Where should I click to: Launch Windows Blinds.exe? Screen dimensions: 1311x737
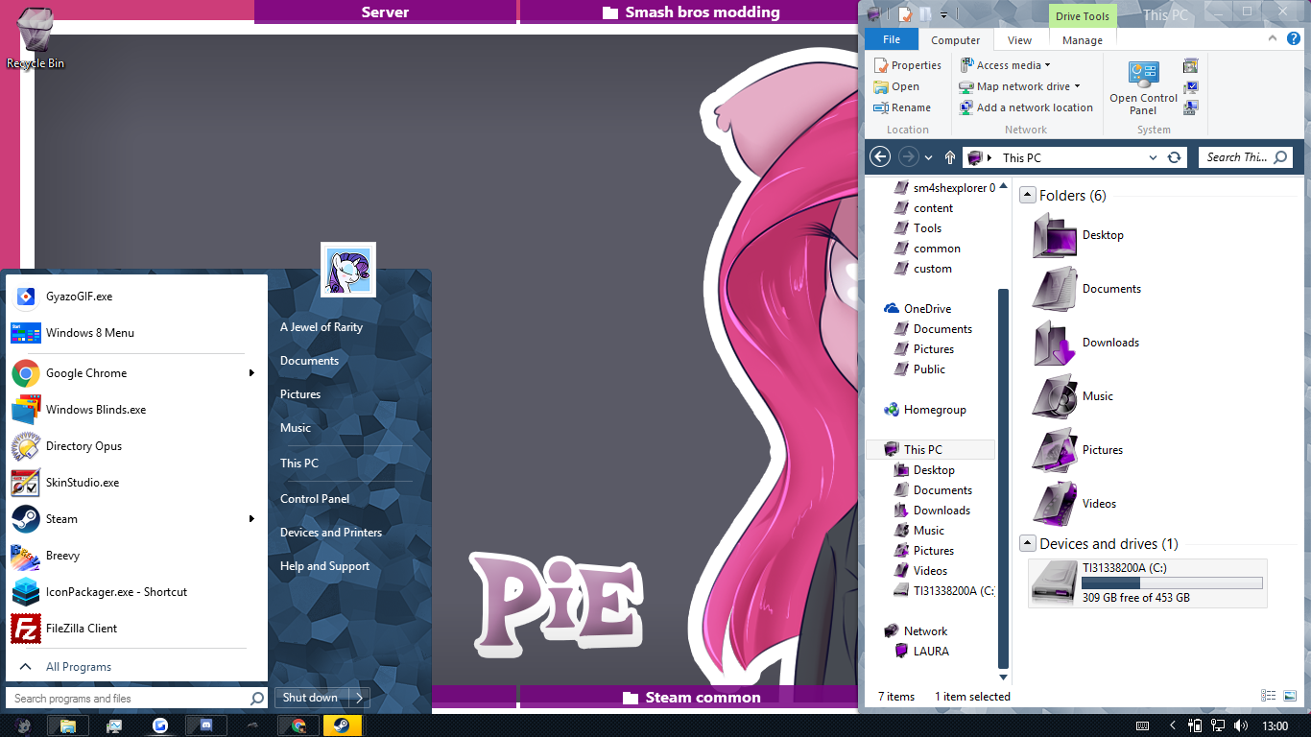[x=136, y=410]
